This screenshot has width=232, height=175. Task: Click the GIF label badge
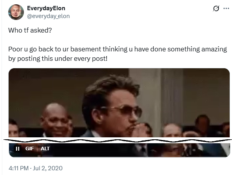(29, 148)
